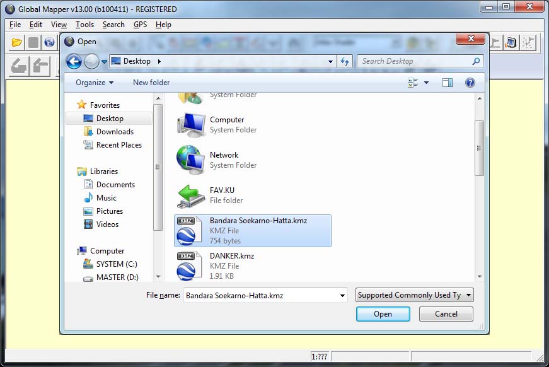Open the Tools menu
This screenshot has width=549, height=367.
click(84, 25)
